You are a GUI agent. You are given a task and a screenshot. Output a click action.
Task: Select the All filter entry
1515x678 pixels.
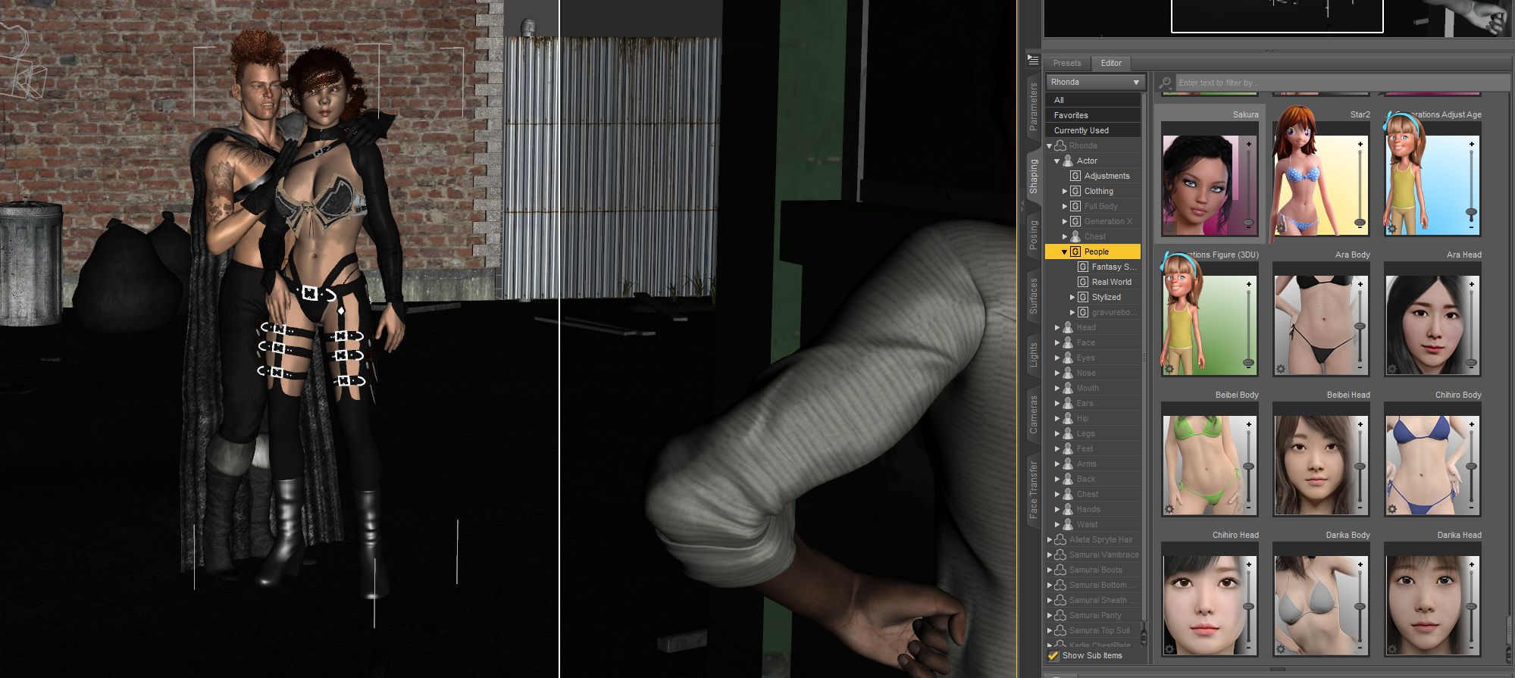(x=1093, y=100)
